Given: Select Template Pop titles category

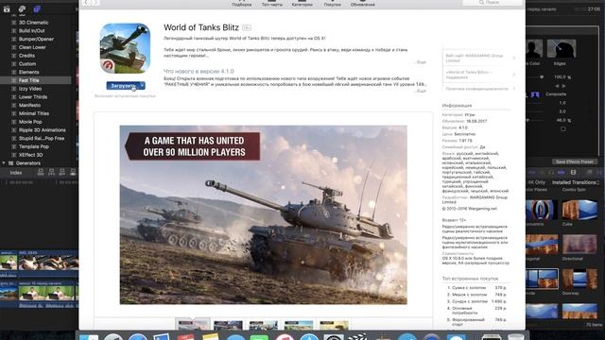Looking at the screenshot, I should 34,147.
